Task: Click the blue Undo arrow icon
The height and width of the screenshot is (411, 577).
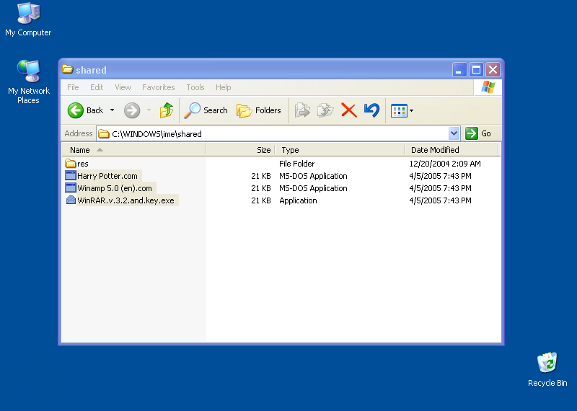Action: pos(371,110)
